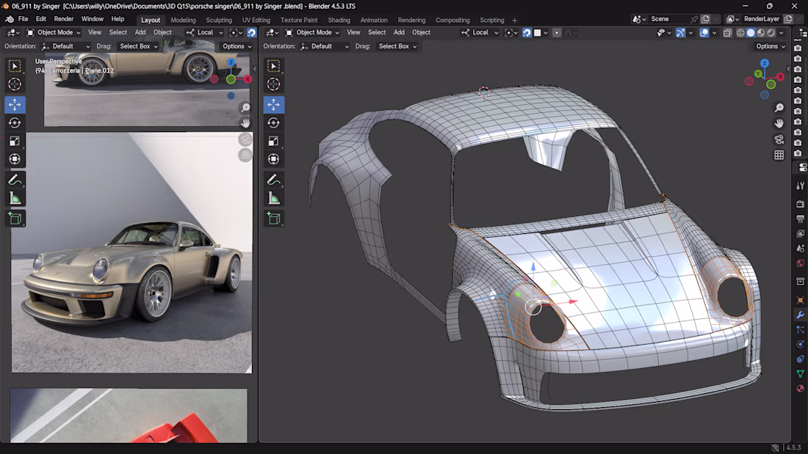
Task: Select the Rotate tool in right viewport toolbar
Action: [273, 122]
